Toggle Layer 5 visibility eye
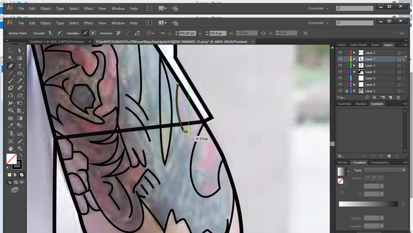Screen dimensions: 413x233 (x=340, y=85)
